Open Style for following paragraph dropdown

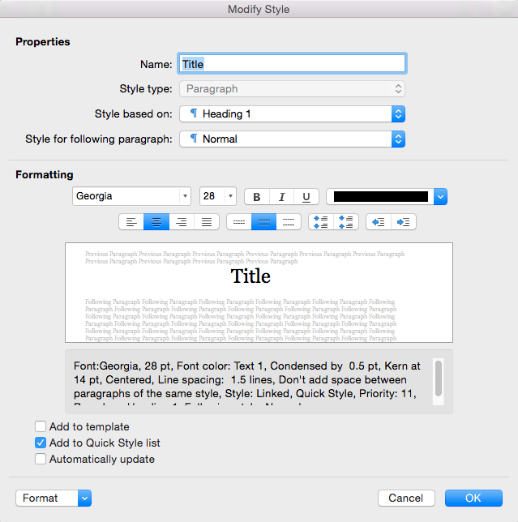tap(292, 139)
